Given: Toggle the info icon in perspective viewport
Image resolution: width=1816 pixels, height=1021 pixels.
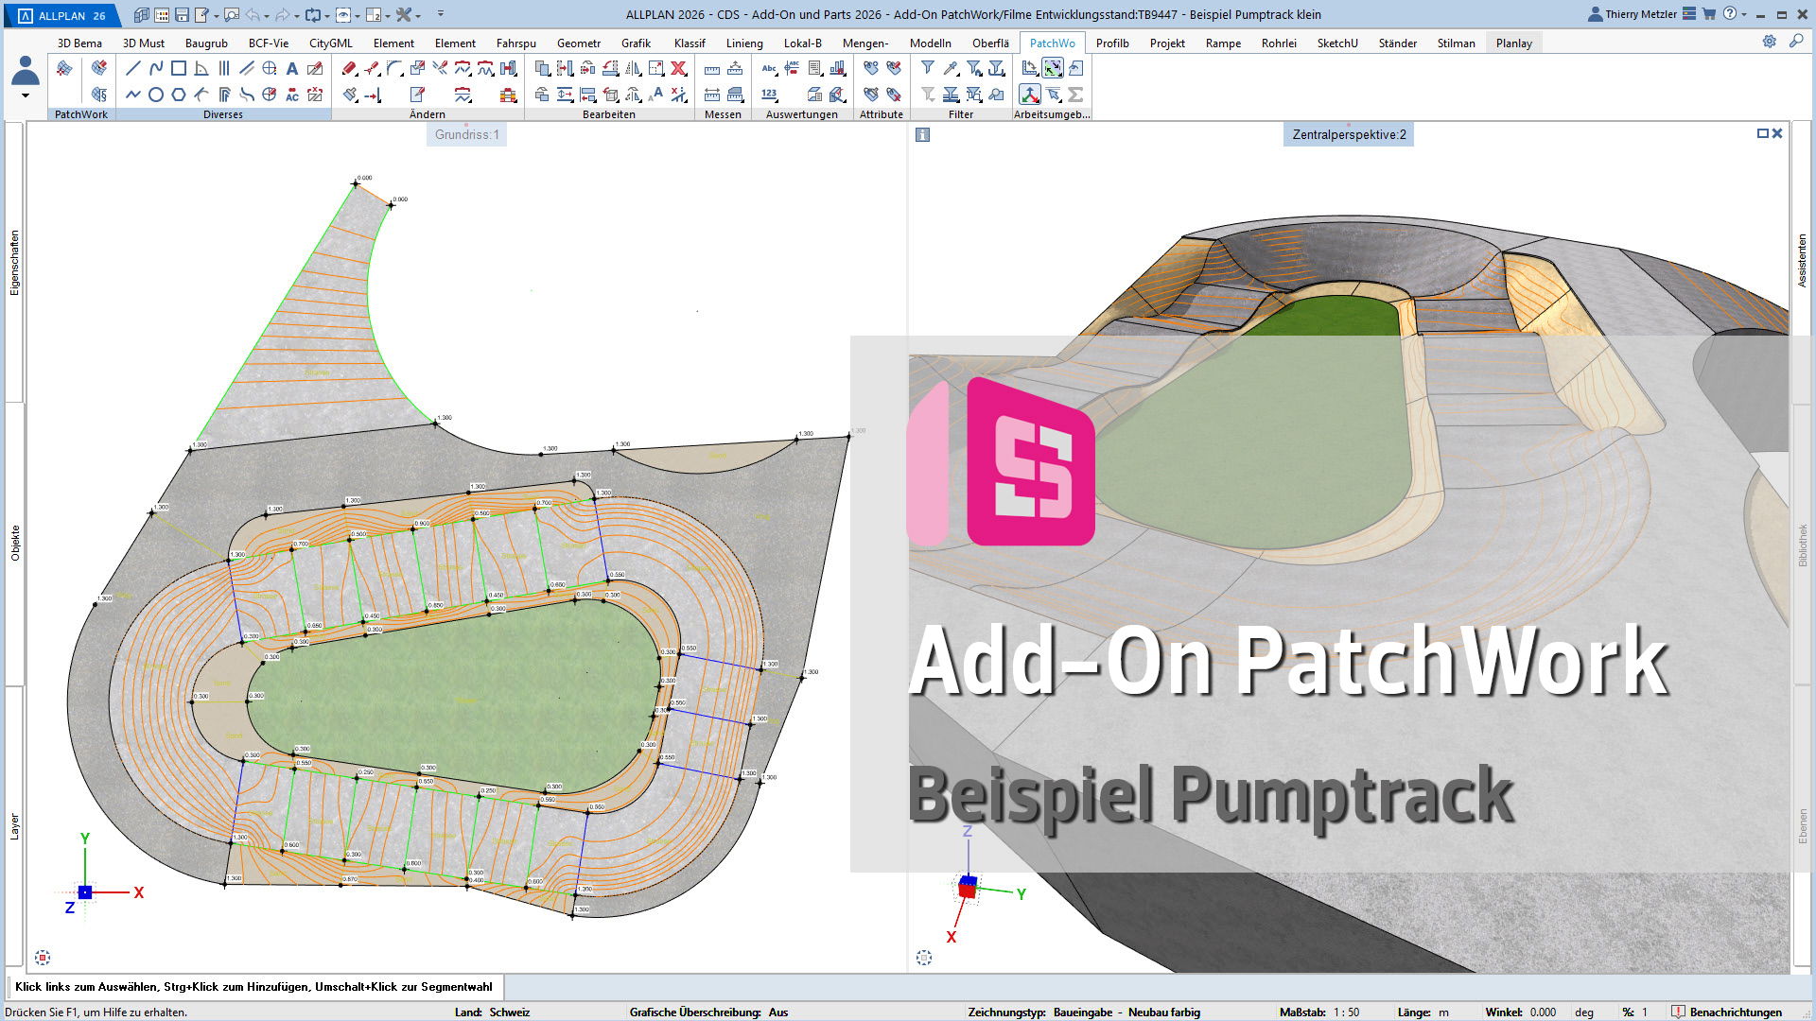Looking at the screenshot, I should click(923, 134).
